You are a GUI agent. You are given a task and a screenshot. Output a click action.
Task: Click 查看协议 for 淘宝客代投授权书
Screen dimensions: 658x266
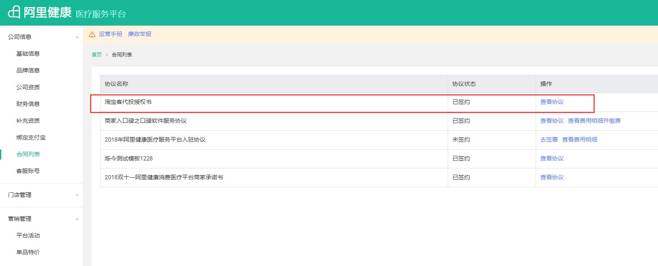point(552,102)
